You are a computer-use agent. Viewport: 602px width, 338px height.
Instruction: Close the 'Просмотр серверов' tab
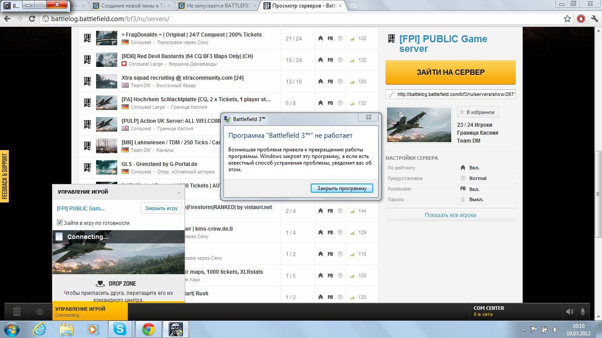[340, 6]
